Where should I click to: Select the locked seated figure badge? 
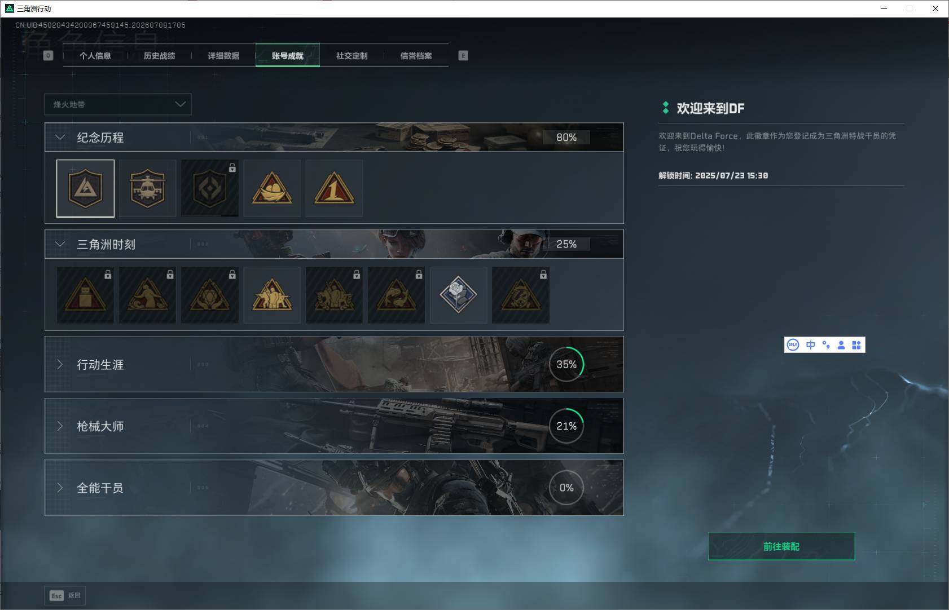[147, 295]
